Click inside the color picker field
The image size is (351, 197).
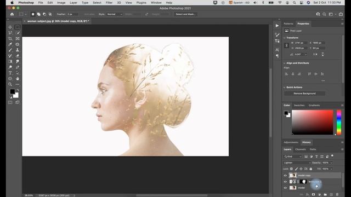pos(313,123)
